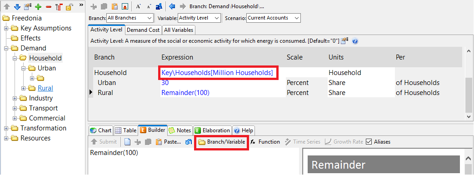Image resolution: width=474 pixels, height=175 pixels.
Task: Click the green plus add branch icon
Action: 38,7
